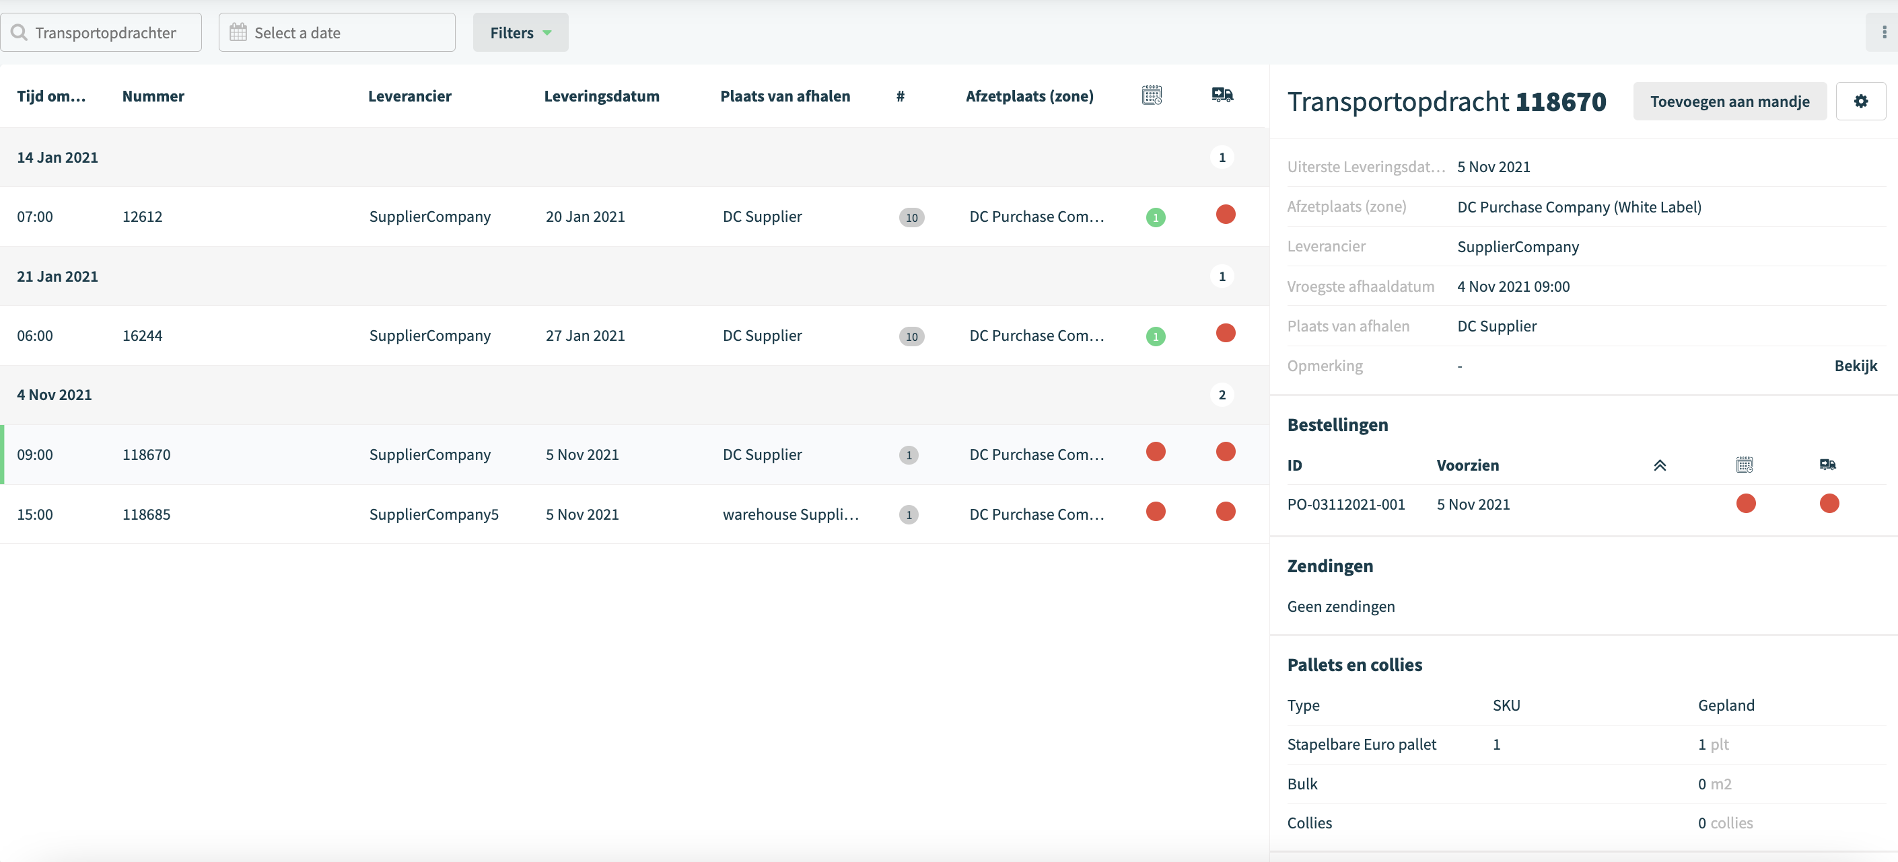
Task: Click group count badge of 14 Jan 2021
Action: [x=1222, y=157]
